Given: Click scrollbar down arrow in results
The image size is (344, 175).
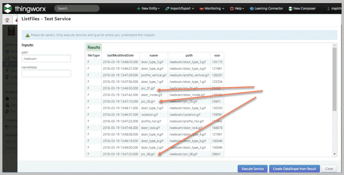Looking at the screenshot, I should click(x=335, y=154).
